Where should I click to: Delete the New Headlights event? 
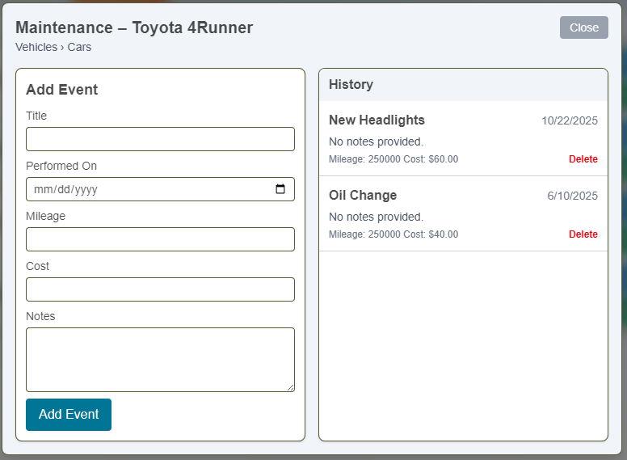coord(583,159)
